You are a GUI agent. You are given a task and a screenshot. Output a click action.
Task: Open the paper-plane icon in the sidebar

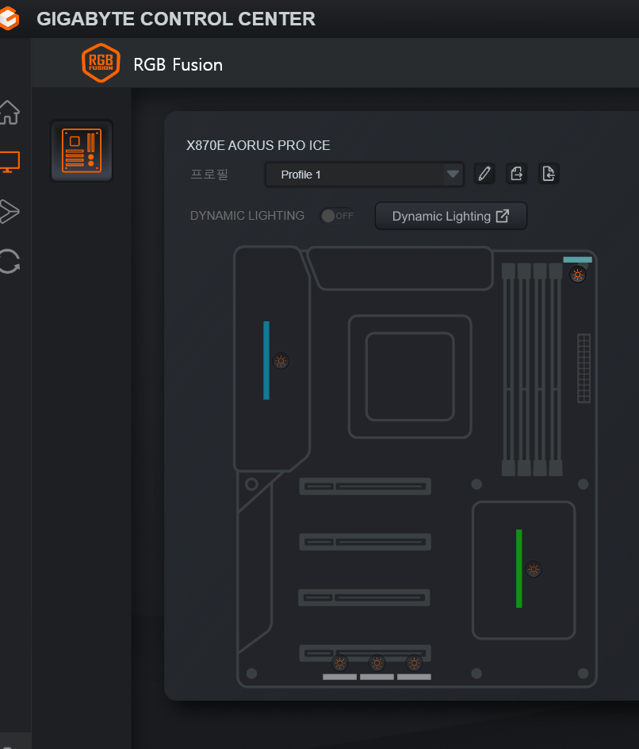click(9, 211)
